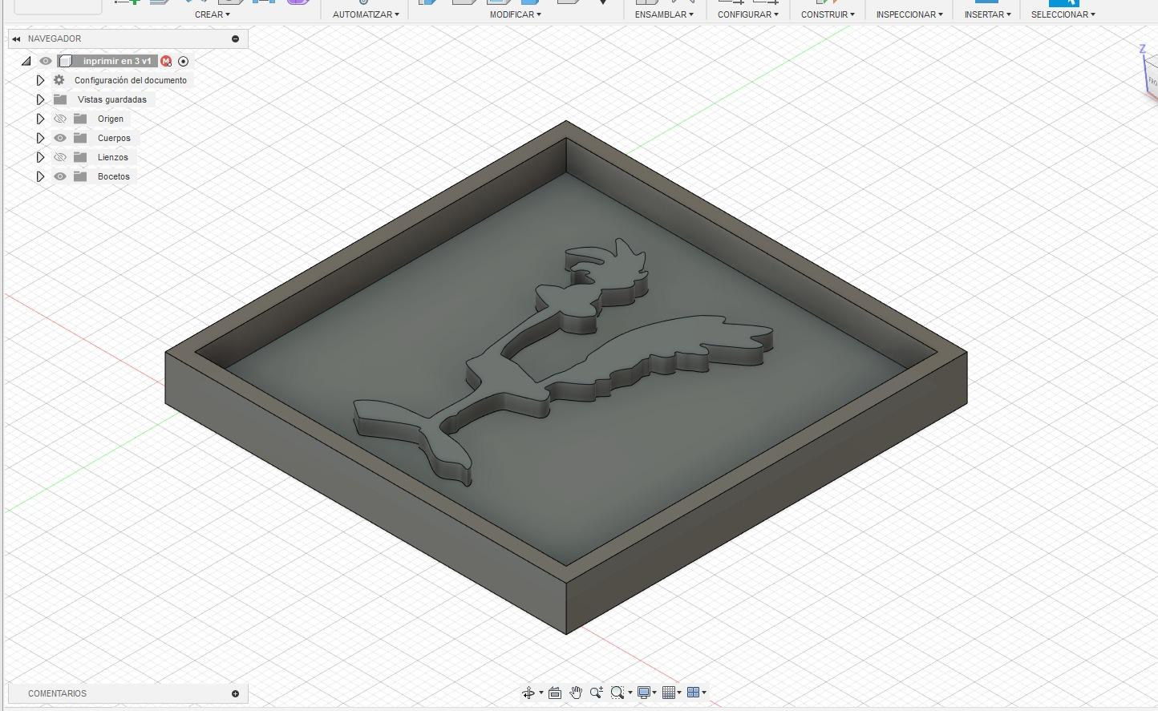This screenshot has height=711, width=1158.
Task: Activate the Look At tool
Action: point(554,693)
